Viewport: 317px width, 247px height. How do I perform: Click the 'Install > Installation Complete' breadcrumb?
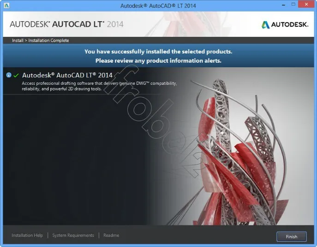point(41,41)
